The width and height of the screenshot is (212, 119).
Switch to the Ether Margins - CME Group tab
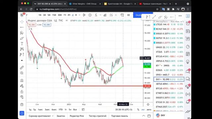click(84, 4)
